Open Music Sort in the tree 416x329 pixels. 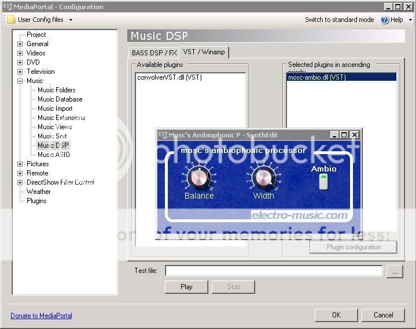tap(52, 136)
